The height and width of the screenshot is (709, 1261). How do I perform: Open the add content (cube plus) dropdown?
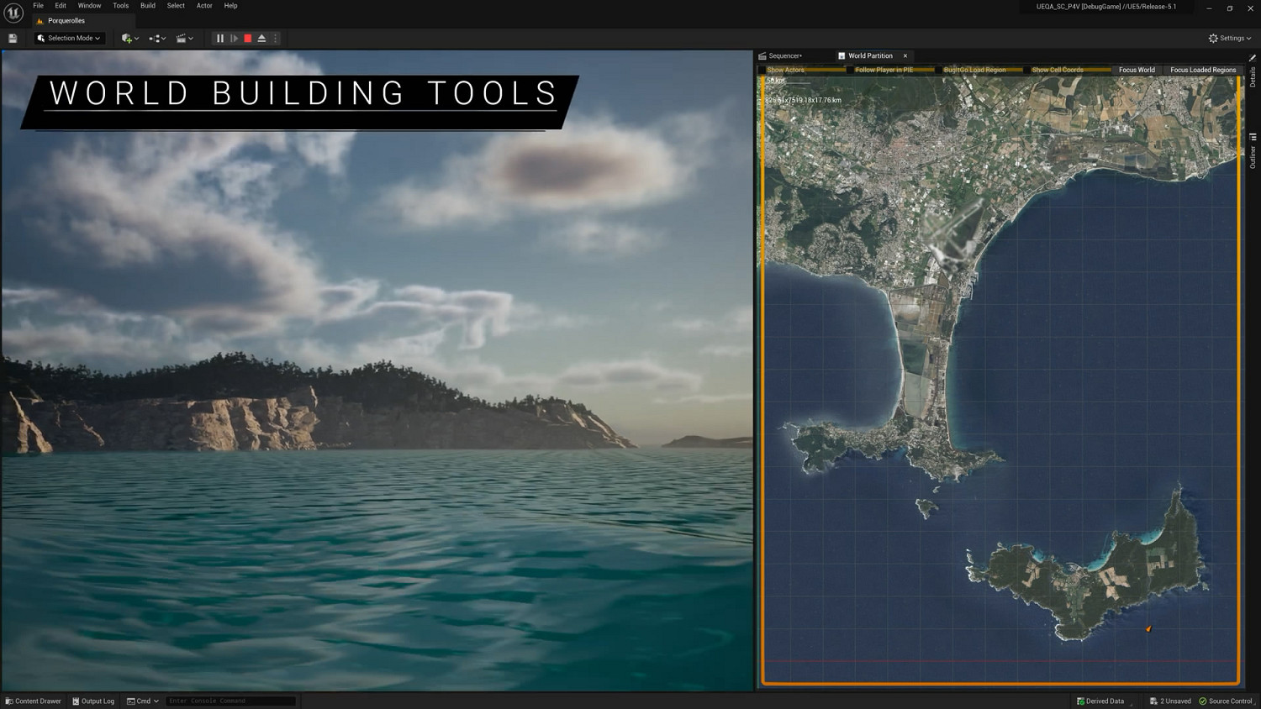click(129, 39)
